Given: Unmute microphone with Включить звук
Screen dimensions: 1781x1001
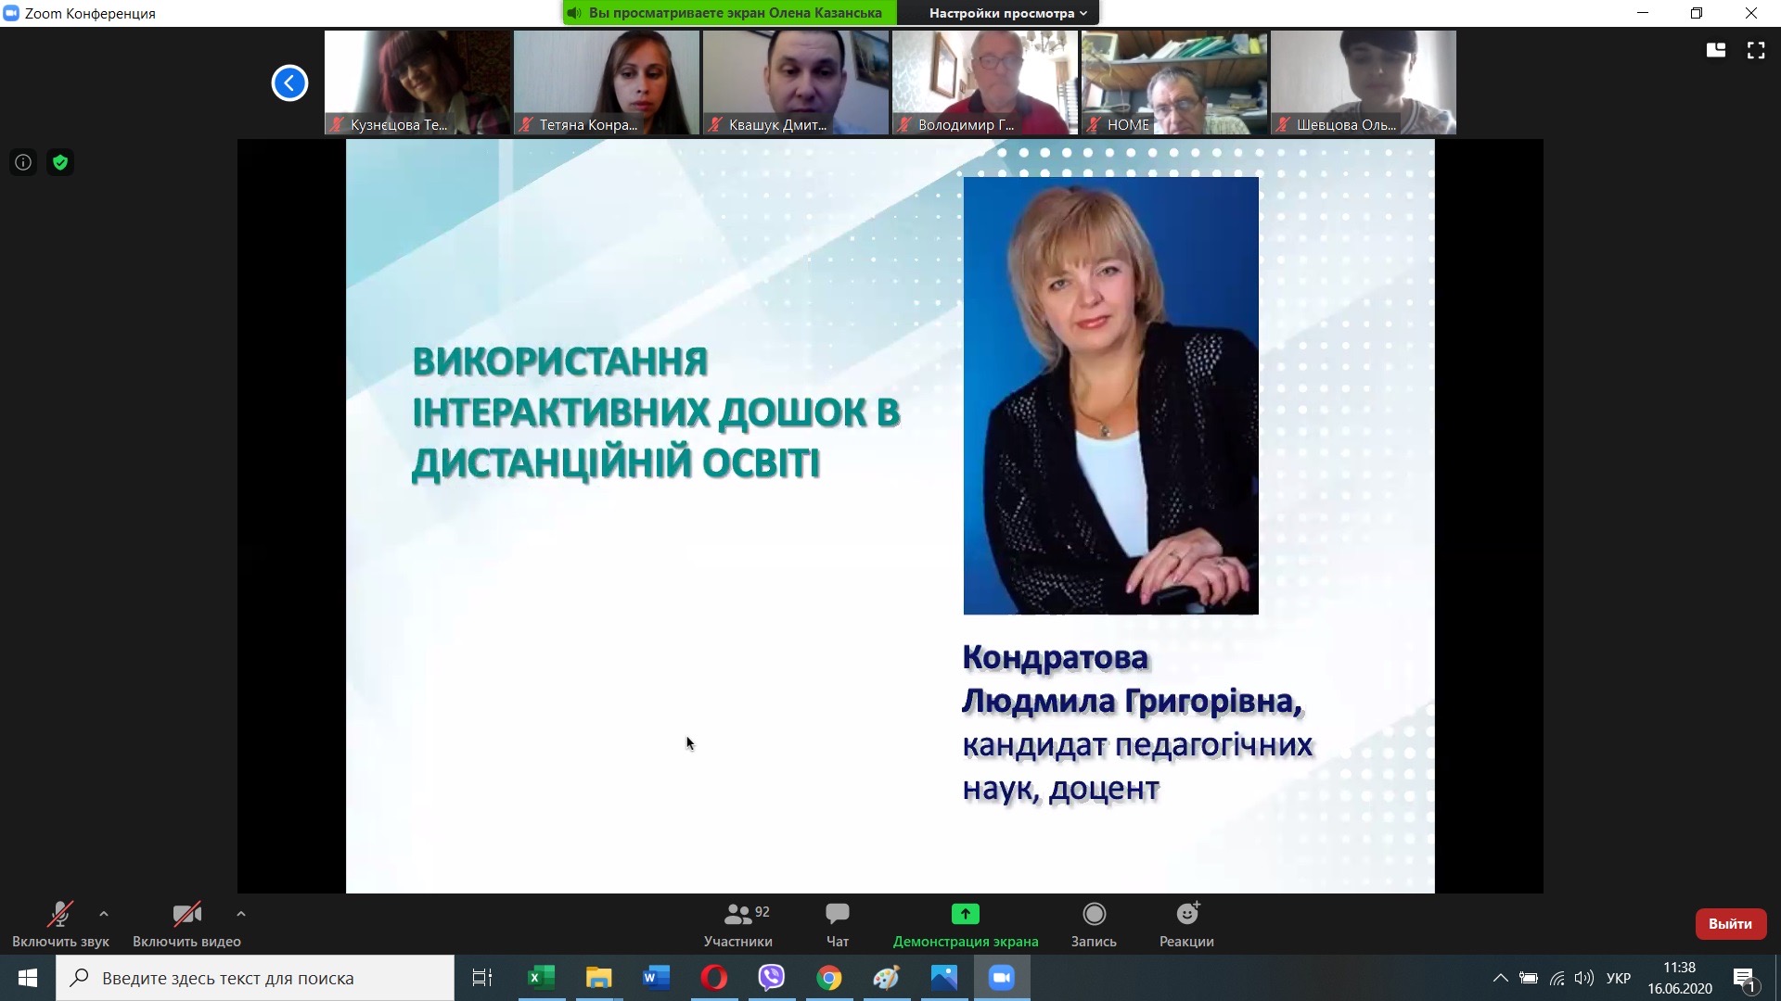Looking at the screenshot, I should click(60, 924).
